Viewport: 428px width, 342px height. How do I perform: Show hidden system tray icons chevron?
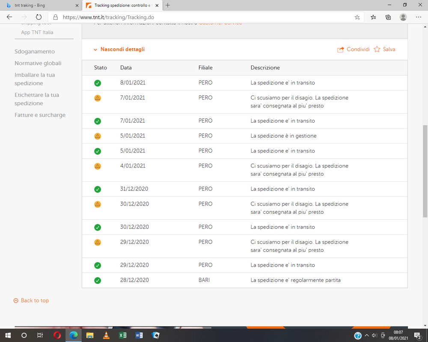(367, 336)
